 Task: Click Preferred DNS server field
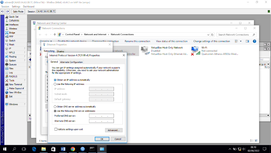point(102,116)
